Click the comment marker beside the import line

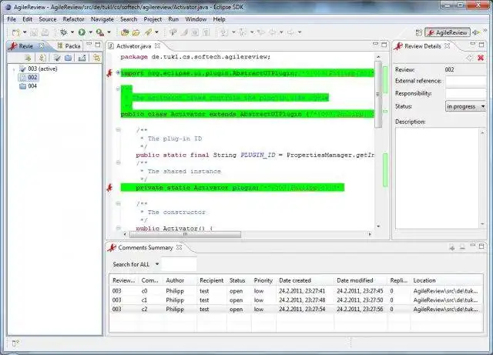(x=109, y=73)
